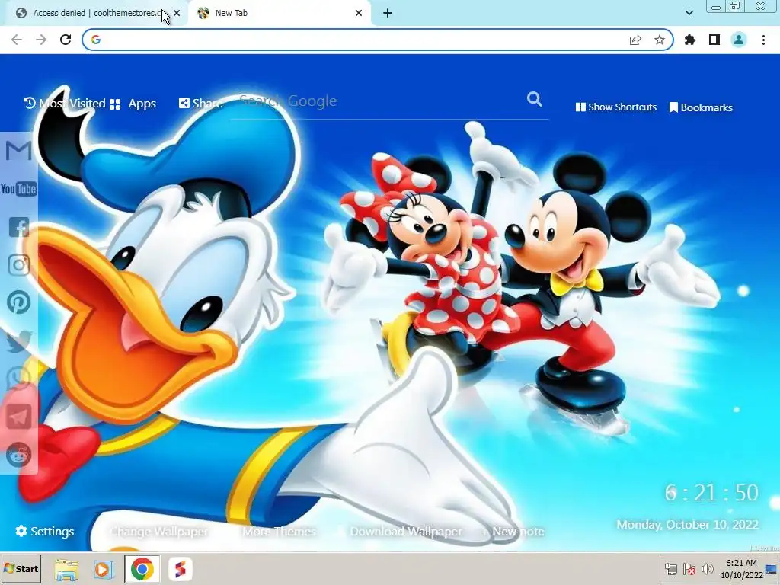The height and width of the screenshot is (585, 780).
Task: Go forward using browser forward arrow
Action: [41, 40]
